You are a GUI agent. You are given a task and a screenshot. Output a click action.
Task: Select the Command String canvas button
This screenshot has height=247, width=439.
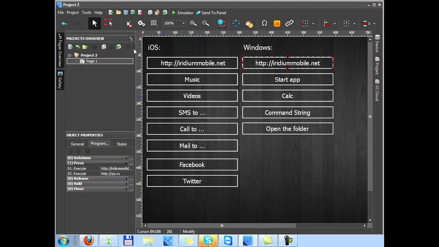click(287, 113)
